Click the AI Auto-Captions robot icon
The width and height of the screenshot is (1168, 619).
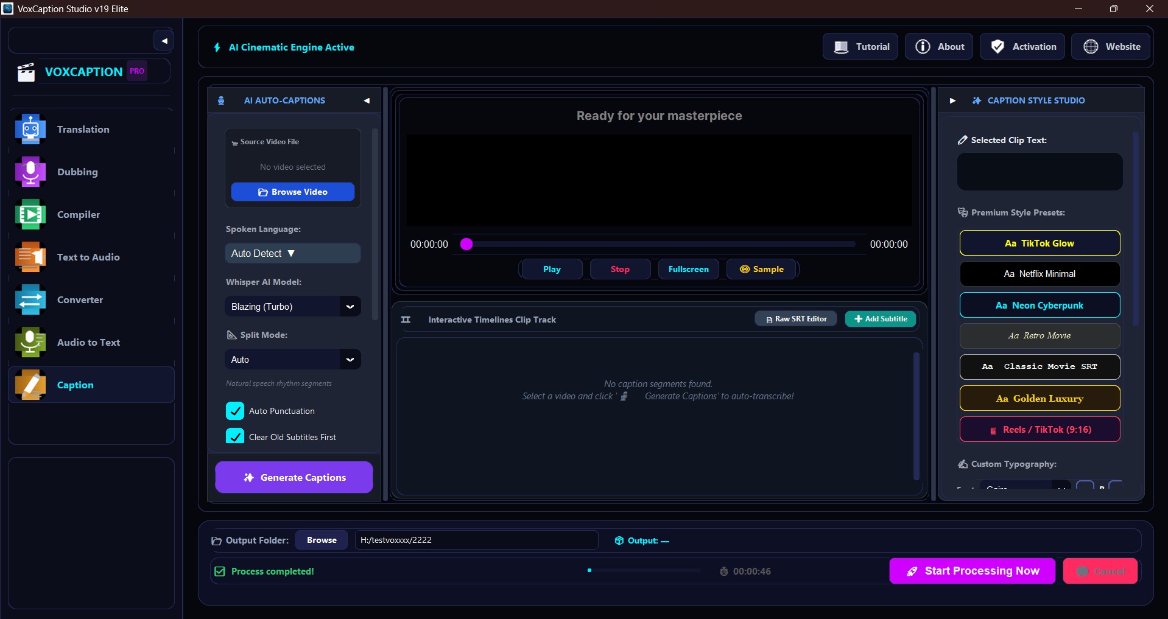coord(221,100)
